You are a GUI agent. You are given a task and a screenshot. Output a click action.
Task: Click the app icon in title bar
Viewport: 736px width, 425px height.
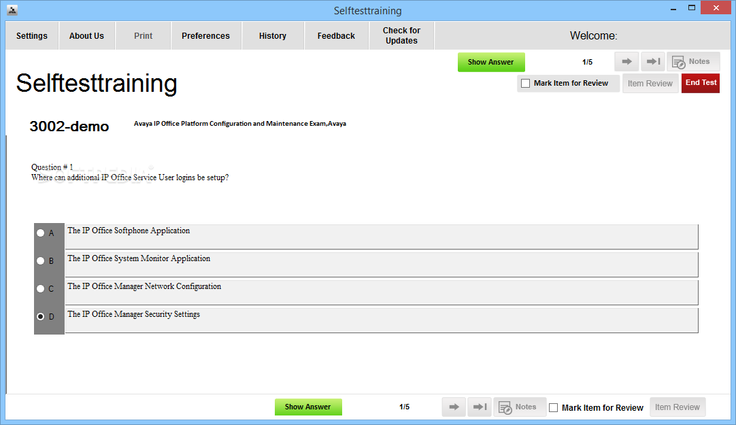click(12, 10)
